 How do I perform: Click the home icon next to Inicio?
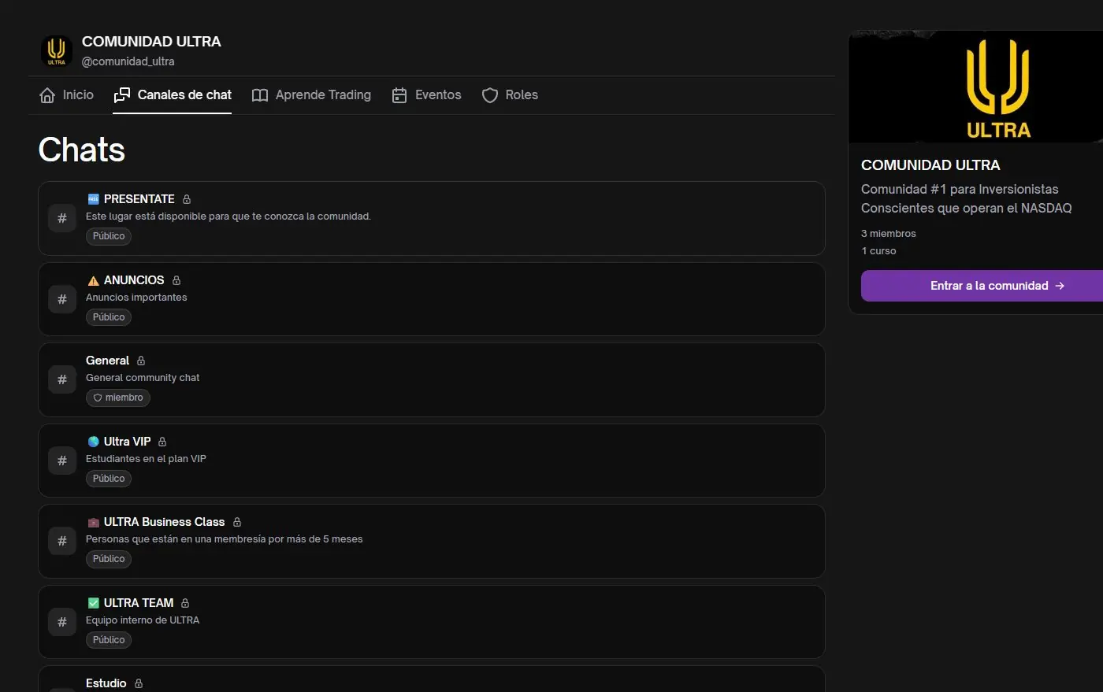pyautogui.click(x=47, y=95)
